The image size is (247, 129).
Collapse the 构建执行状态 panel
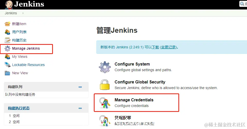[x=80, y=108]
